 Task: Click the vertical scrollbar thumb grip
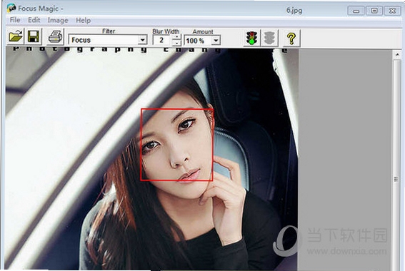(396, 179)
